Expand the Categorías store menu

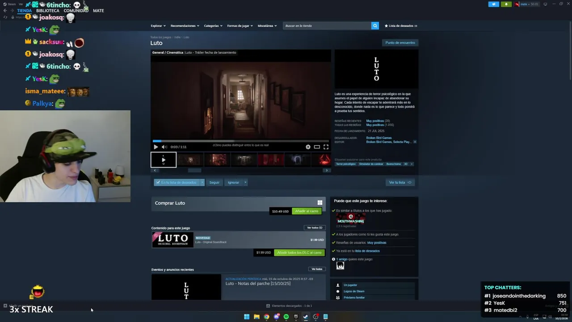[213, 26]
